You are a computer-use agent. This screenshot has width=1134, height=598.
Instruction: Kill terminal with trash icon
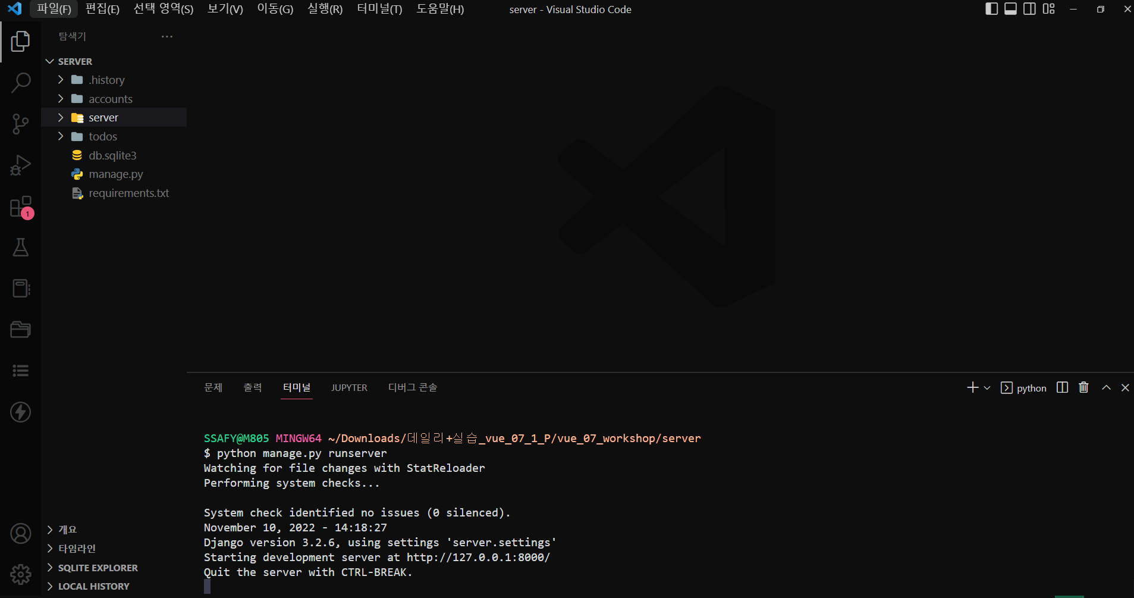pos(1083,387)
